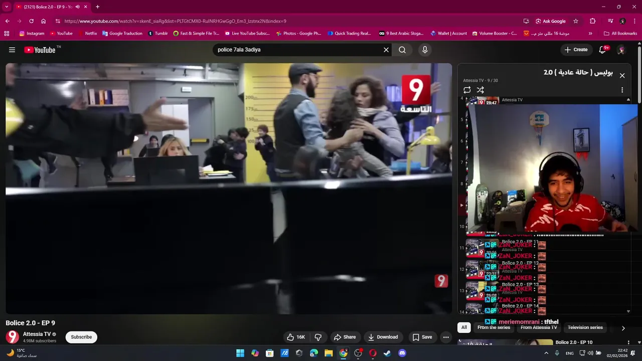Toggle playlist shuffle
Screen dimensions: 642x361
(x=480, y=90)
